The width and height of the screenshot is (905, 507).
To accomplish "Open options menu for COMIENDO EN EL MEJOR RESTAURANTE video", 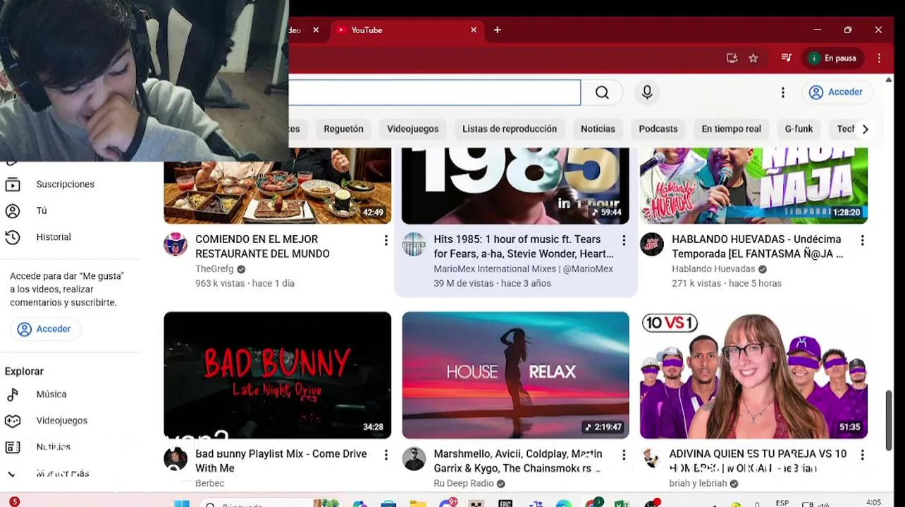I will point(386,241).
